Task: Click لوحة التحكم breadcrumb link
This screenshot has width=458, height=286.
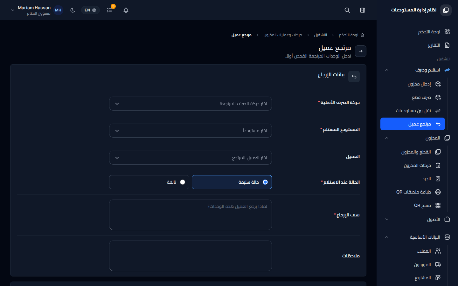Action: point(349,35)
